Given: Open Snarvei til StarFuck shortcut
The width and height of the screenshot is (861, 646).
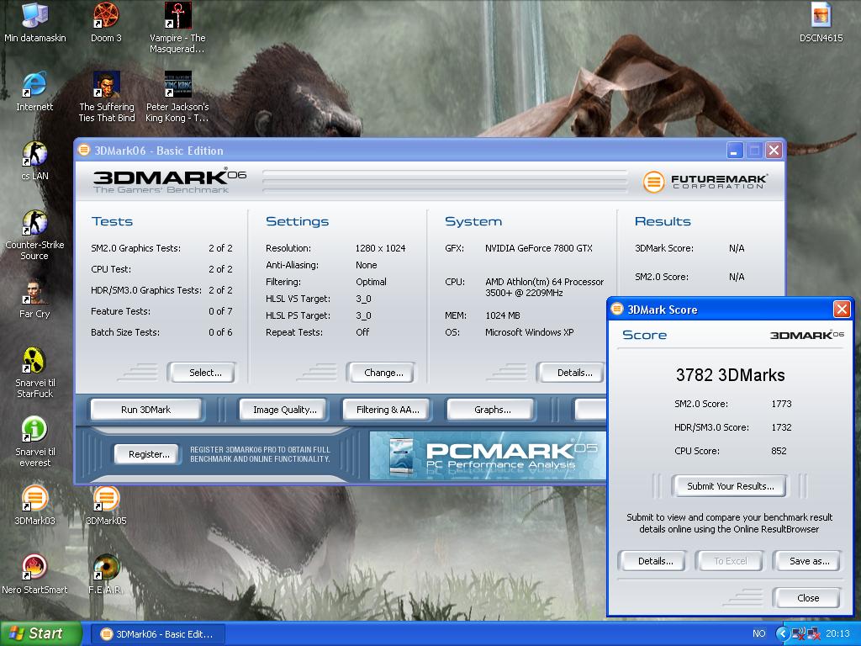Looking at the screenshot, I should [34, 373].
